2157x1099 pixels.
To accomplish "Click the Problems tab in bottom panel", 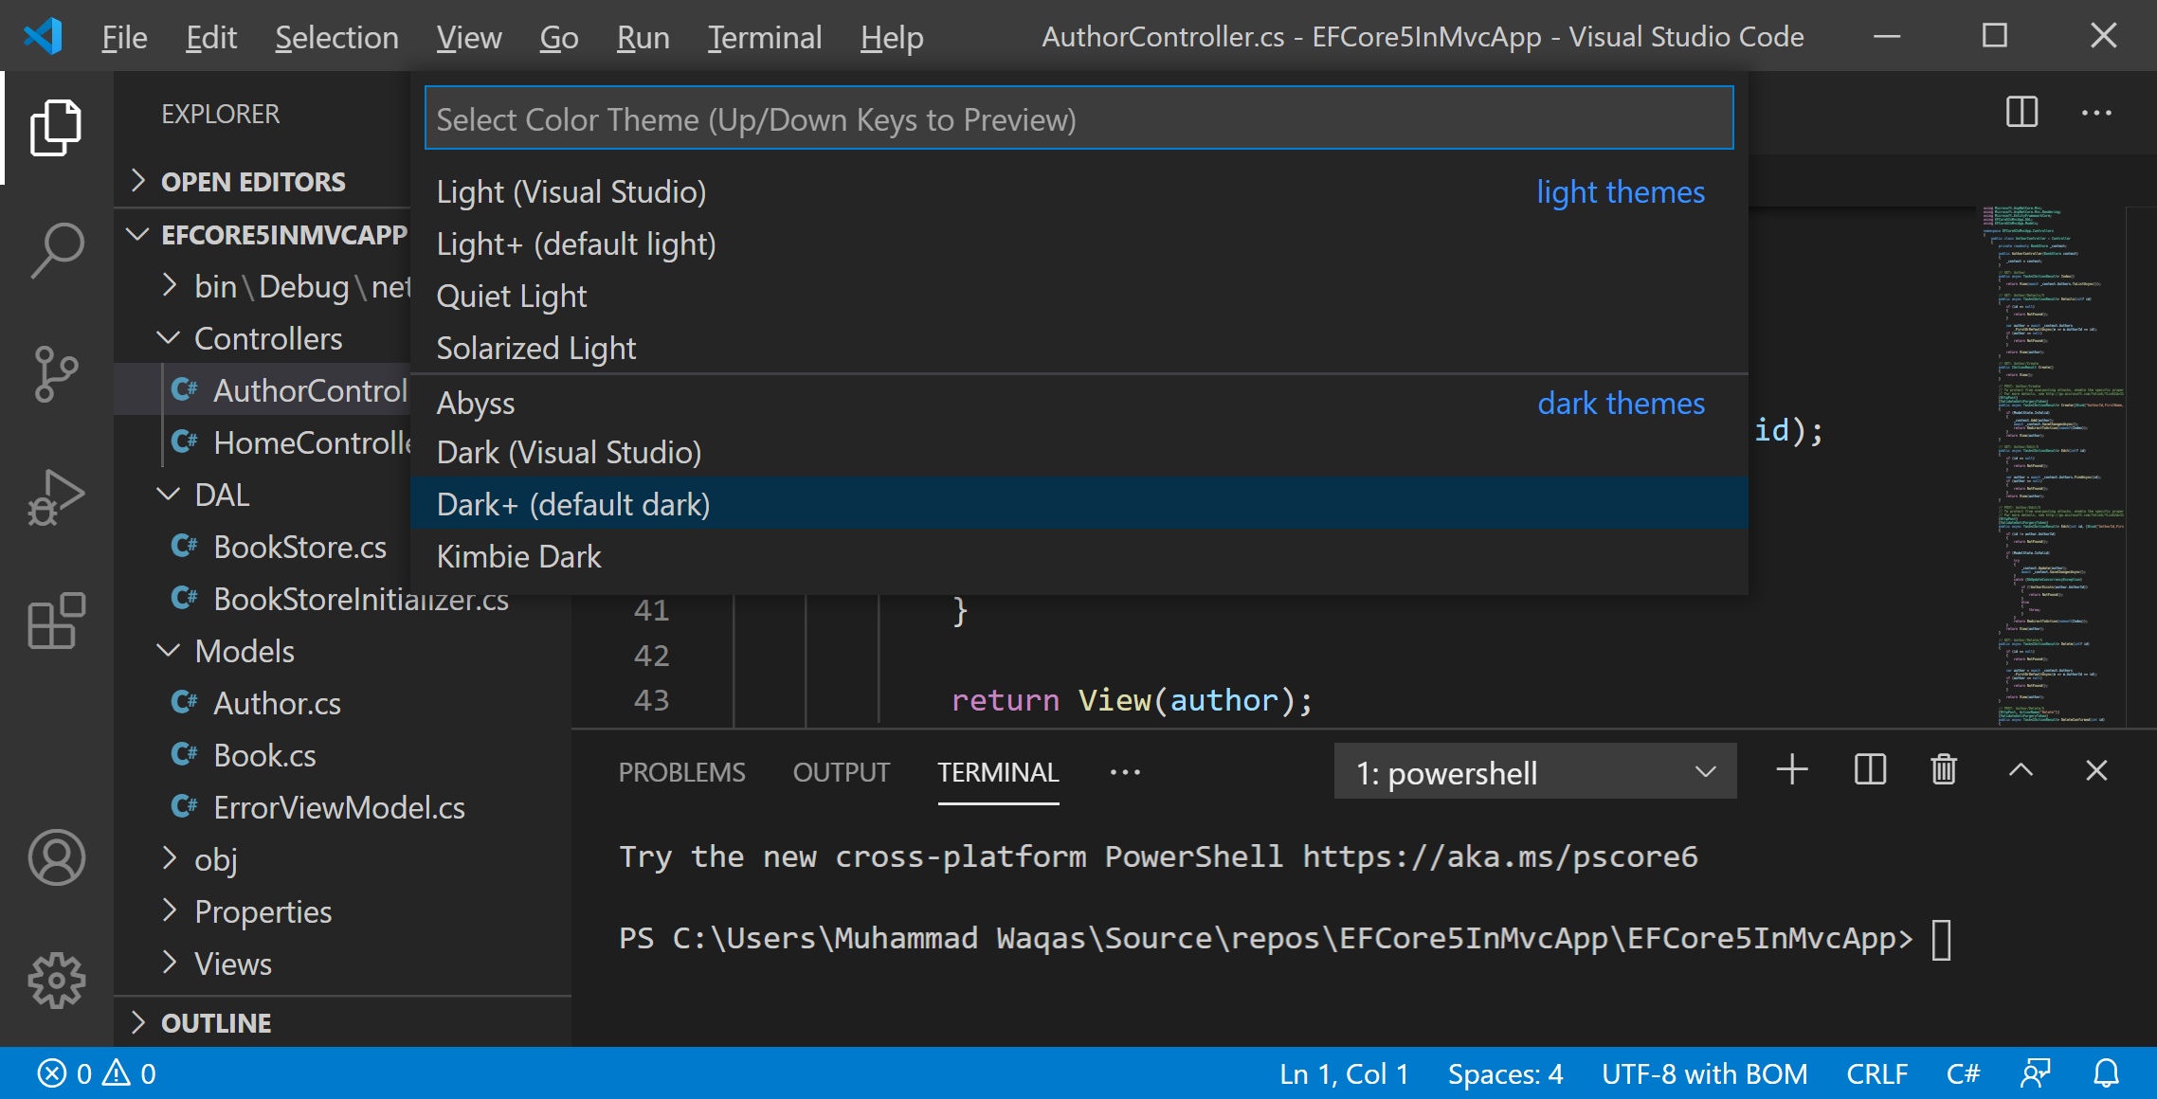I will pyautogui.click(x=681, y=771).
